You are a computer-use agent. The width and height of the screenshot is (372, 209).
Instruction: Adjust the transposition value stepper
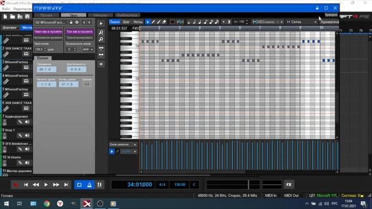click(x=75, y=49)
